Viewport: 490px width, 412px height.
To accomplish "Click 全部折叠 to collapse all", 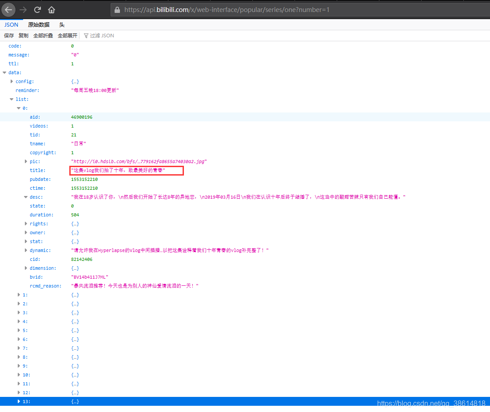I will pos(43,36).
